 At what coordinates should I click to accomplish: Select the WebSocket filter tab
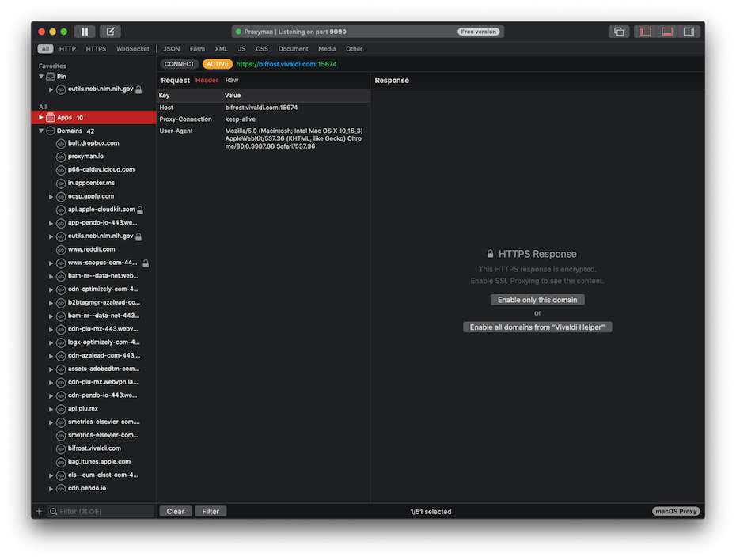tap(132, 49)
